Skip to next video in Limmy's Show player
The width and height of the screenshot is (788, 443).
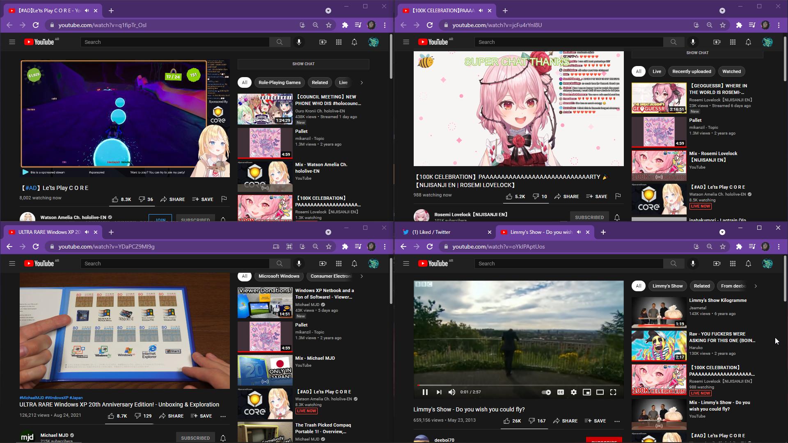439,392
